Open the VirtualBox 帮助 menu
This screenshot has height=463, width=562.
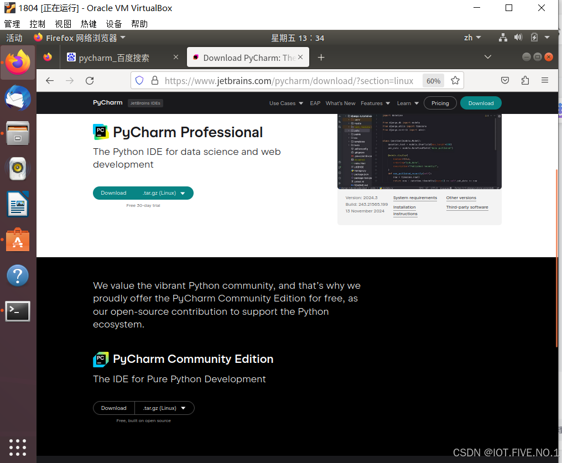click(139, 24)
